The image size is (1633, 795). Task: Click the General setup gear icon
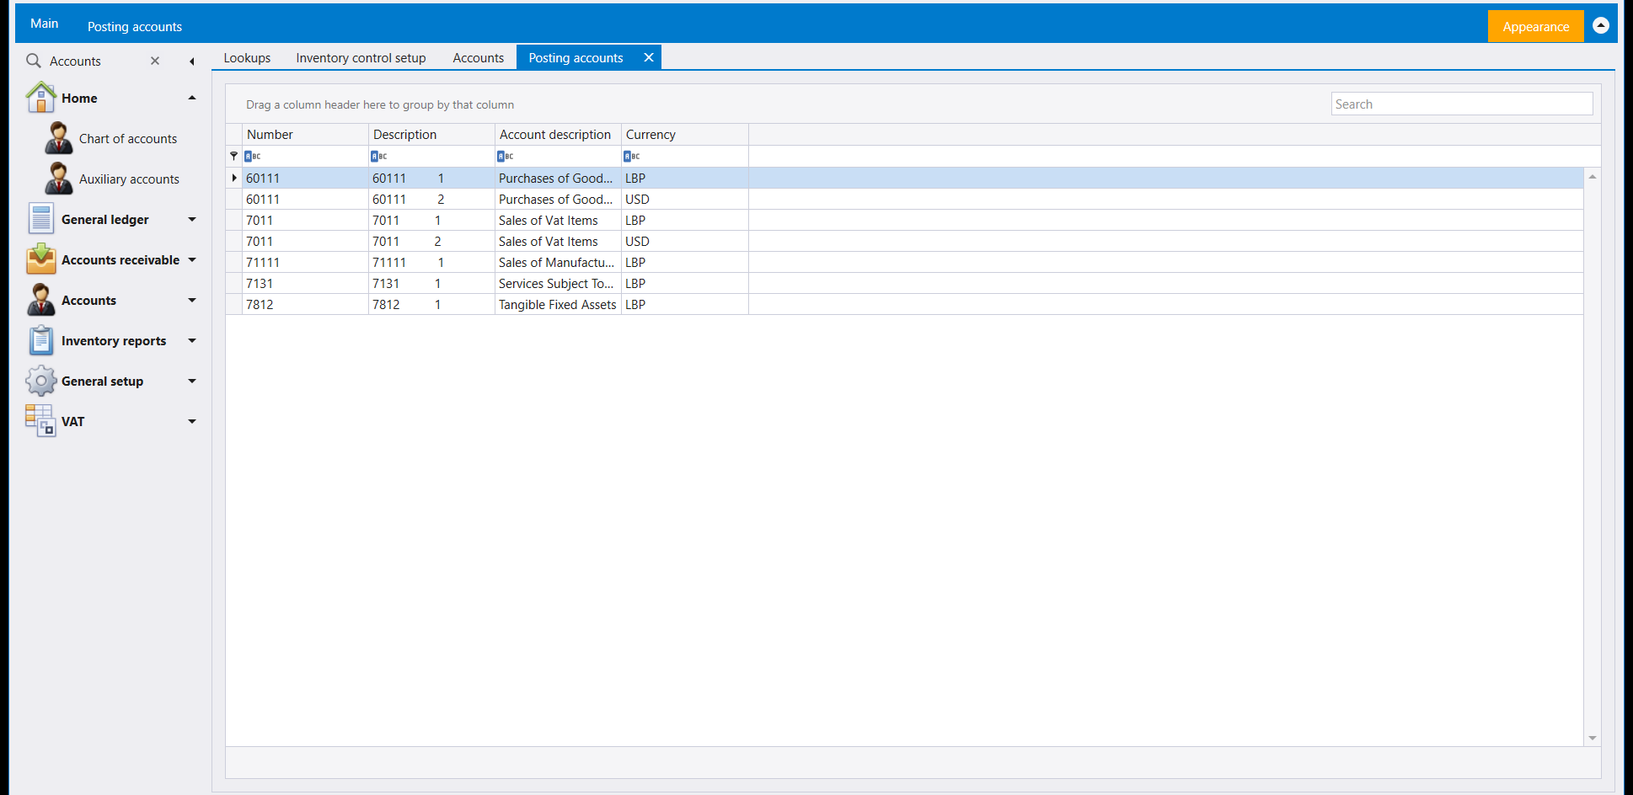40,381
